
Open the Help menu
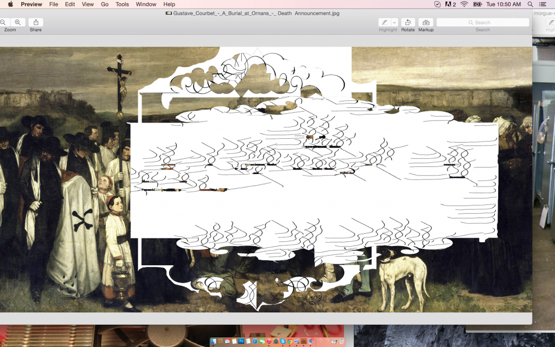coord(169,4)
